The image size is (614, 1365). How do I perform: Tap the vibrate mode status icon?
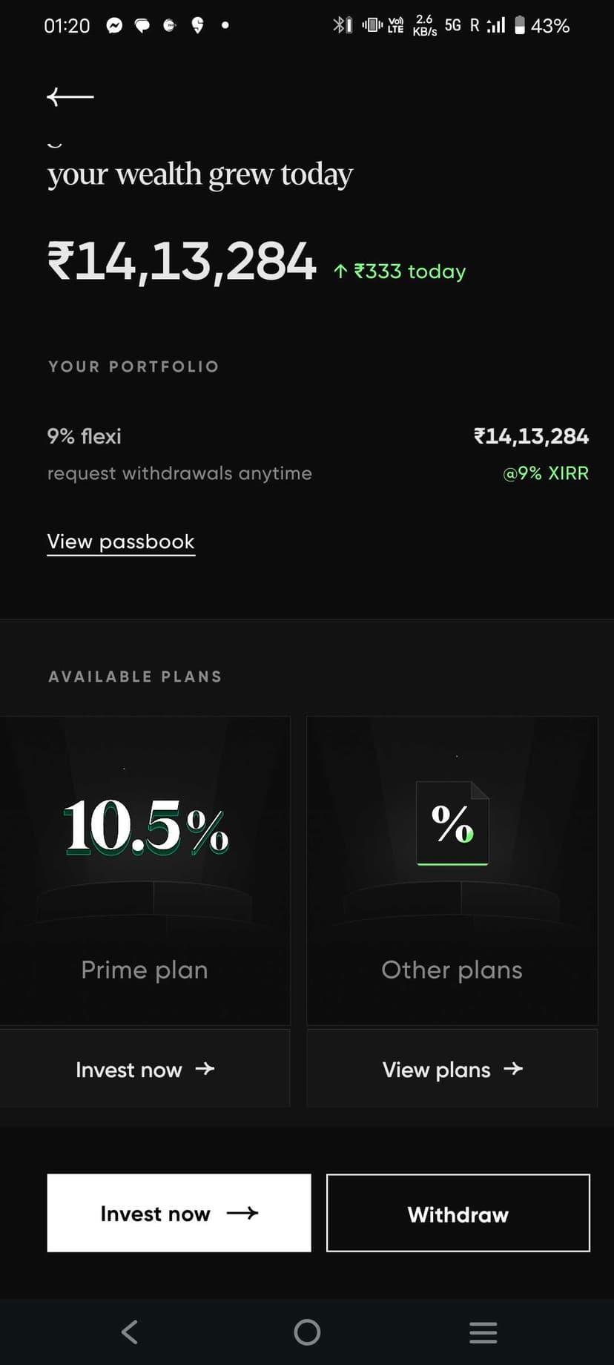372,26
